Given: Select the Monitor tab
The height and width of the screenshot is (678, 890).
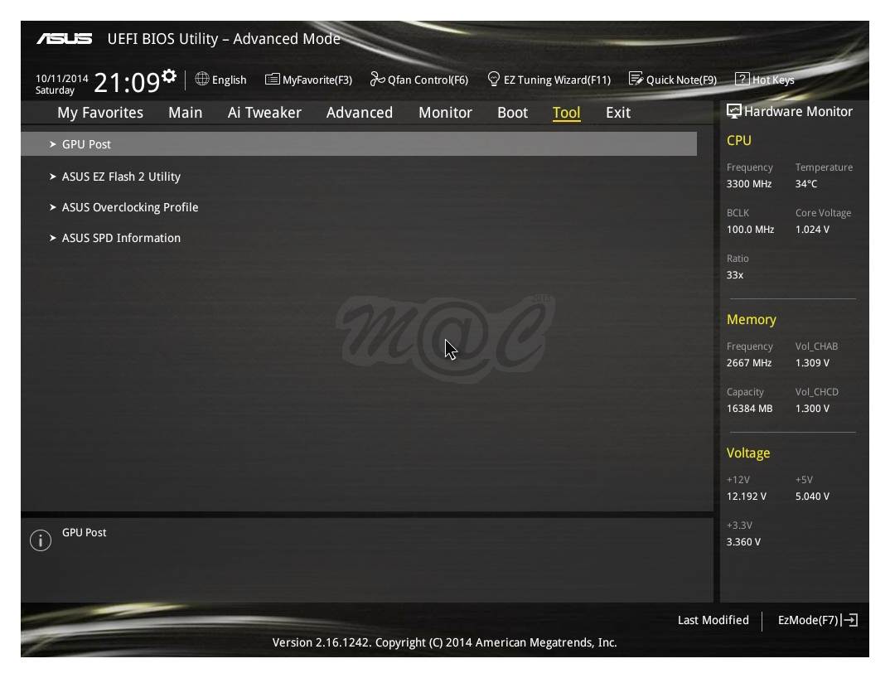Looking at the screenshot, I should (x=445, y=112).
